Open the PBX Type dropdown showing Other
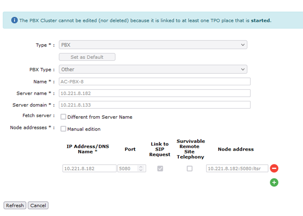Viewport: 303px width, 216px height. click(x=153, y=69)
